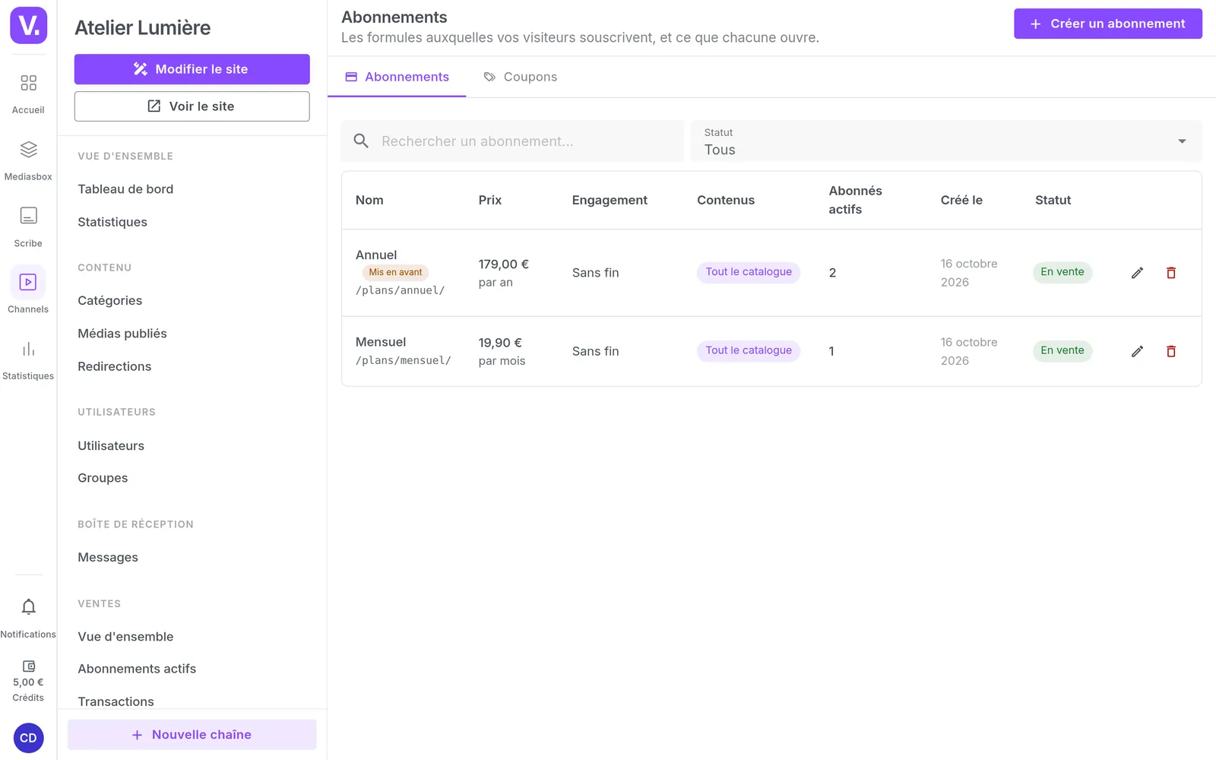Click the search magnifier icon
This screenshot has width=1216, height=760.
362,141
